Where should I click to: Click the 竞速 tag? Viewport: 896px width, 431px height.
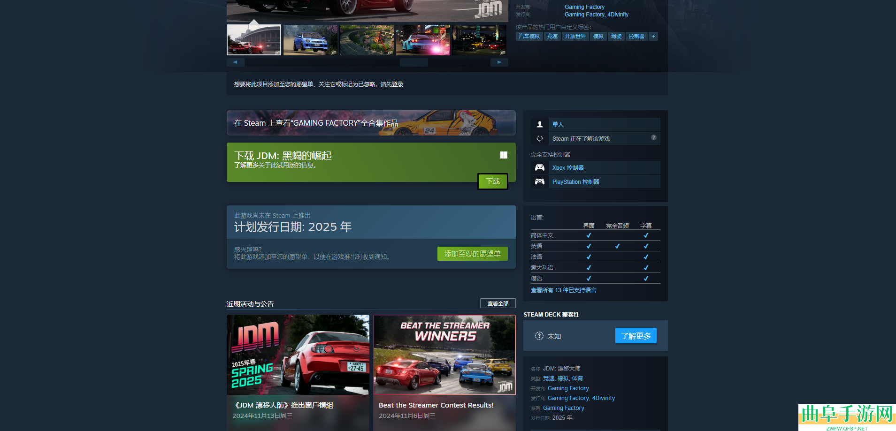[552, 36]
